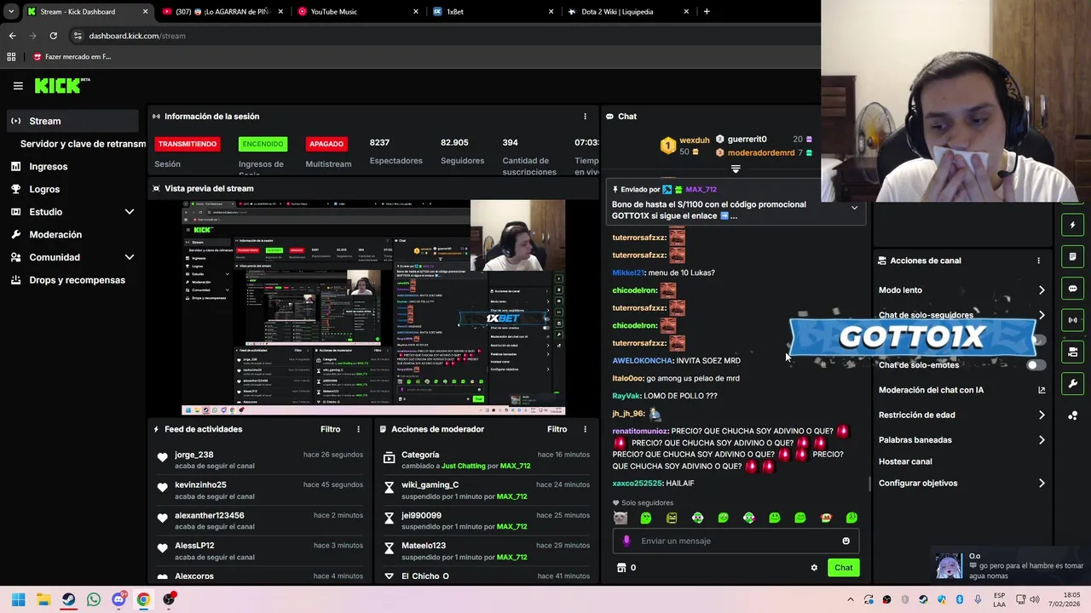Expand the pinned message chevron

(854, 208)
